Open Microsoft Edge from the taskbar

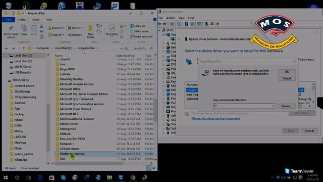(x=40, y=177)
